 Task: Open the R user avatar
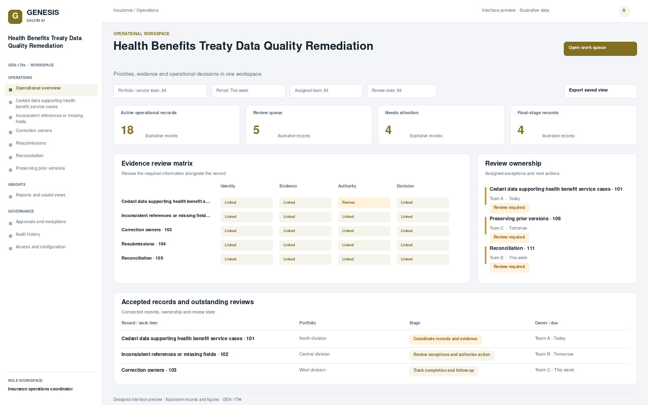624,11
